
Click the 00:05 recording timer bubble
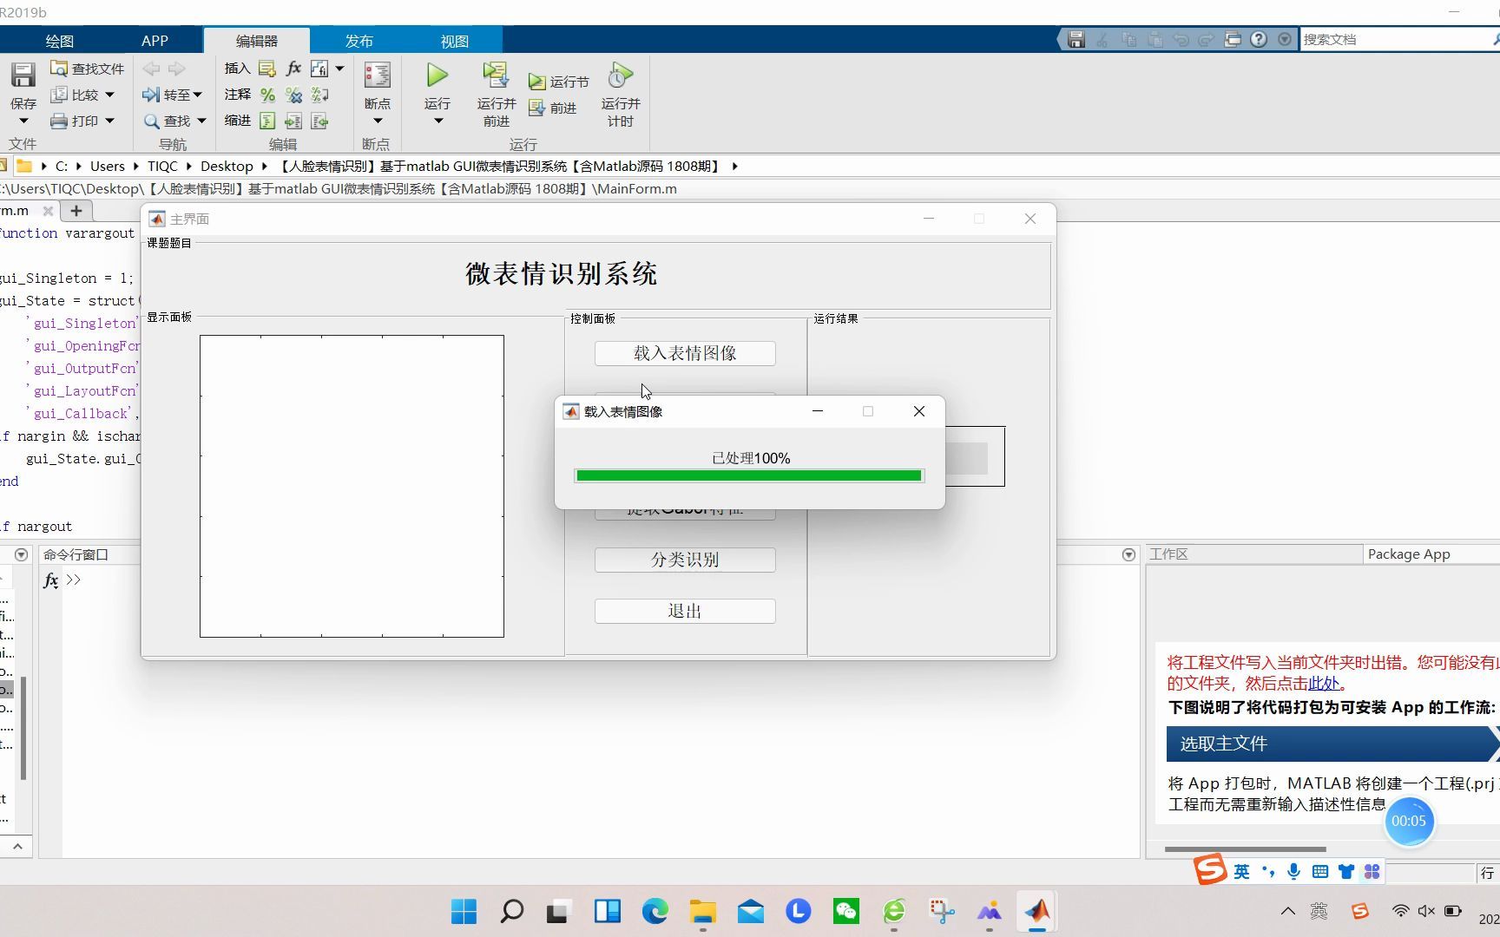pyautogui.click(x=1408, y=821)
